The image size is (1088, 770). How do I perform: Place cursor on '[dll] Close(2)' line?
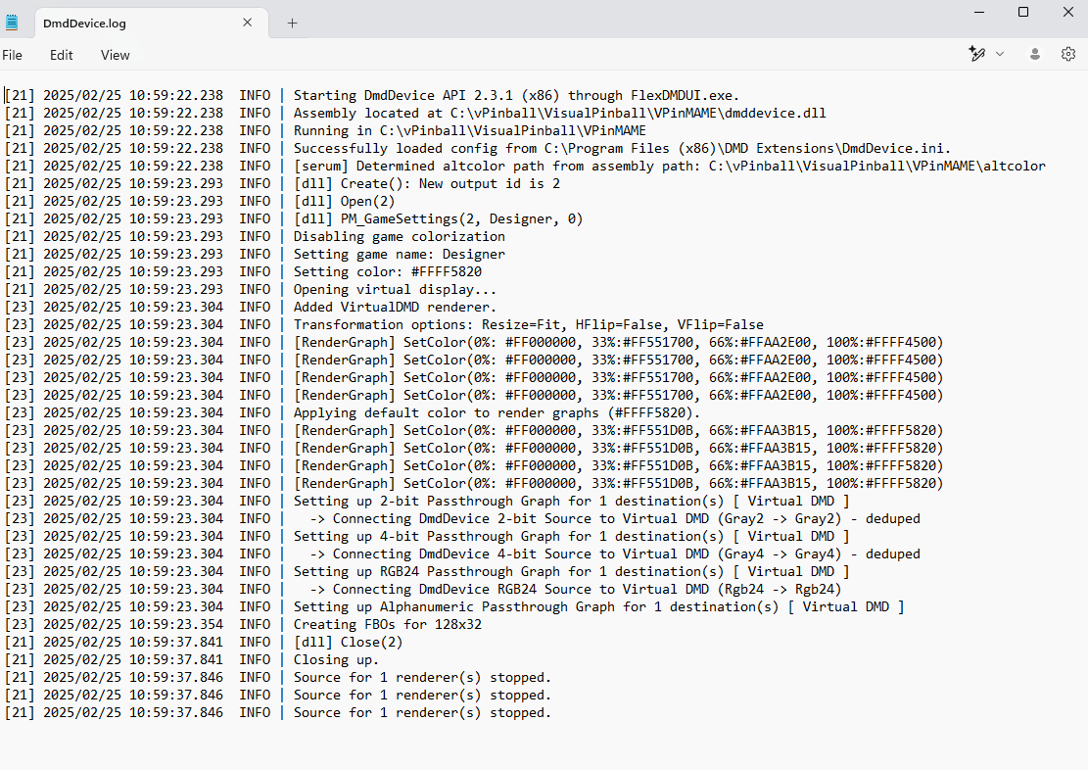coord(348,642)
